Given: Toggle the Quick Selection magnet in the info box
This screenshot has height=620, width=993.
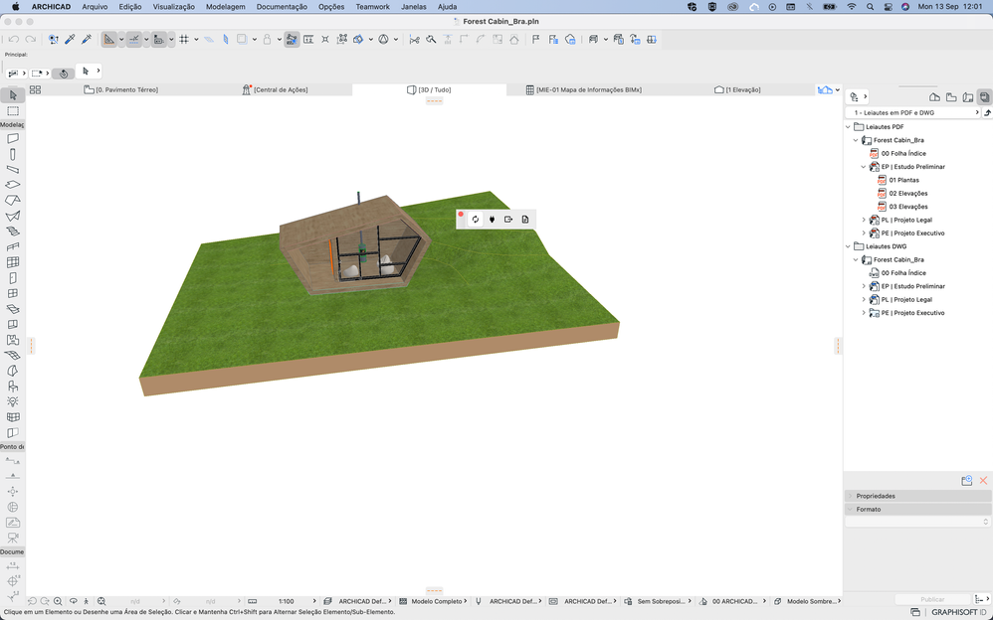Looking at the screenshot, I should click(64, 74).
